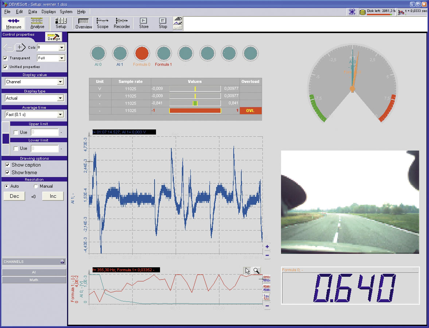The height and width of the screenshot is (328, 429).
Task: Click the Inc resolution button
Action: pyautogui.click(x=53, y=196)
